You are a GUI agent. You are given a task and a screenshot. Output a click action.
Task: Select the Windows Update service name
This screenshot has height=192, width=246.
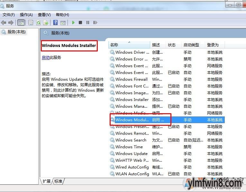click(132, 154)
